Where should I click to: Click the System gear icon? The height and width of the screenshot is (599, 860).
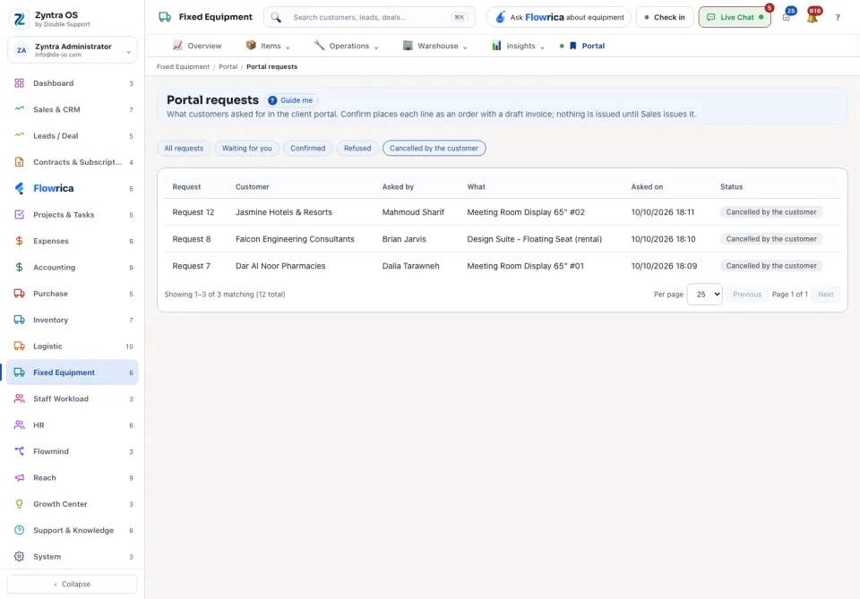point(19,557)
